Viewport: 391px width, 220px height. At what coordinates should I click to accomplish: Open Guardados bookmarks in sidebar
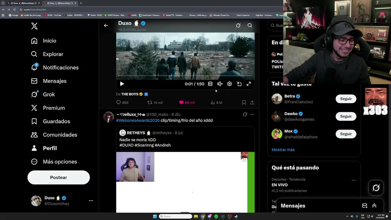click(50, 121)
